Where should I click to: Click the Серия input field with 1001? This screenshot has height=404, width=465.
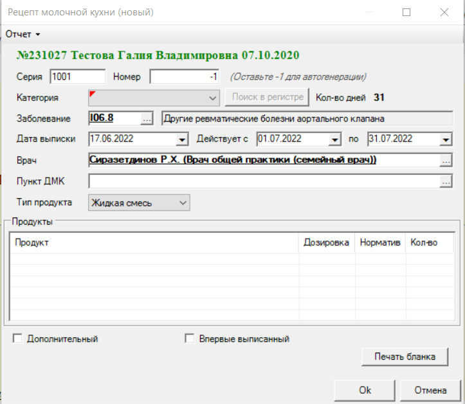pos(78,77)
